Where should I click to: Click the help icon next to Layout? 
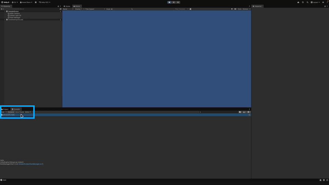(323, 2)
